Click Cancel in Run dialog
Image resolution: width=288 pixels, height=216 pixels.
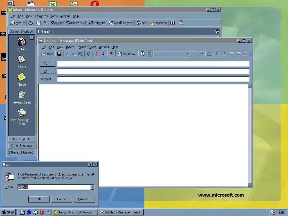[62, 199]
